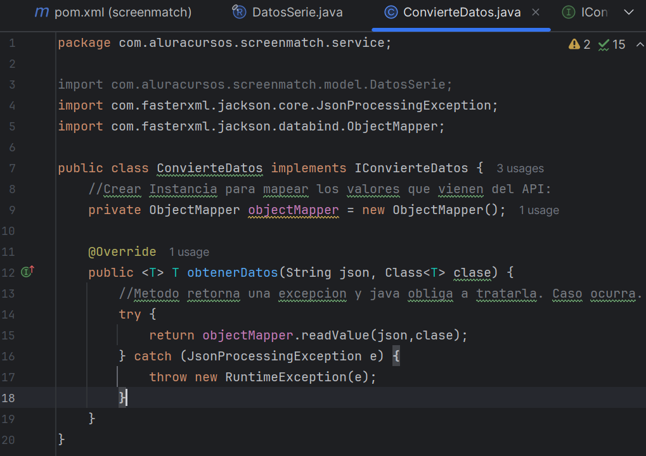Image resolution: width=646 pixels, height=456 pixels.
Task: Click the '1 usage' hint beside @Override
Action: [189, 252]
